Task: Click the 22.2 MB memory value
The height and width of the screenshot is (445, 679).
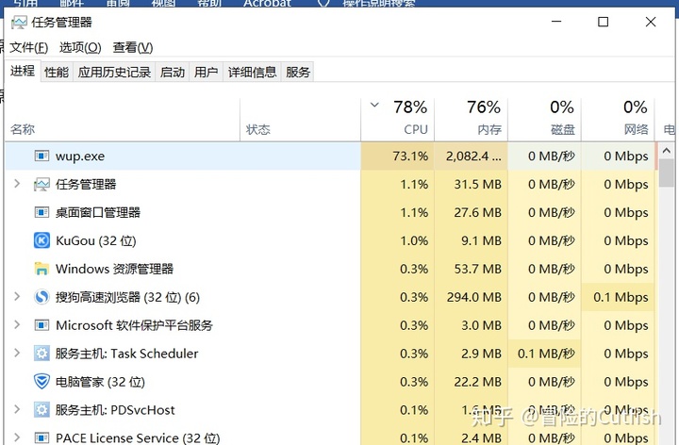Action: point(477,382)
